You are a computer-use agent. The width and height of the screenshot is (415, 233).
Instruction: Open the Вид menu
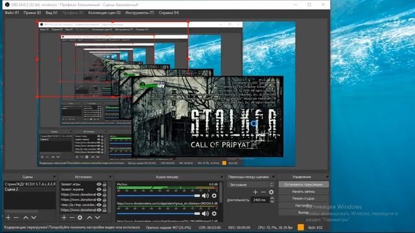51,13
